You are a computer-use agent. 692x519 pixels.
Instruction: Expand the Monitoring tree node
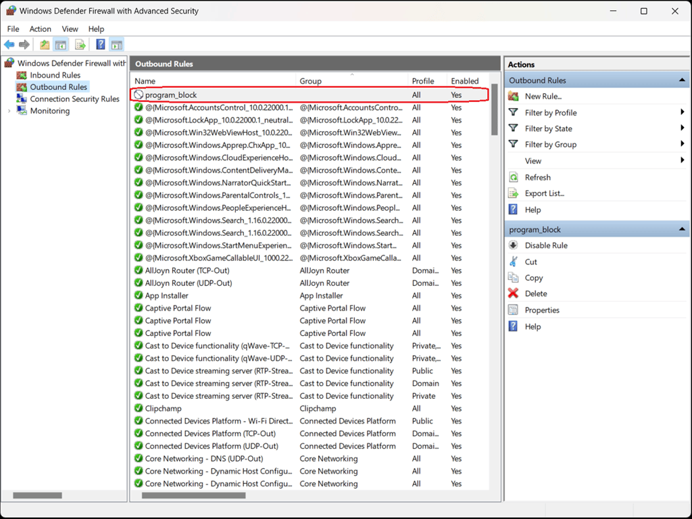point(9,111)
